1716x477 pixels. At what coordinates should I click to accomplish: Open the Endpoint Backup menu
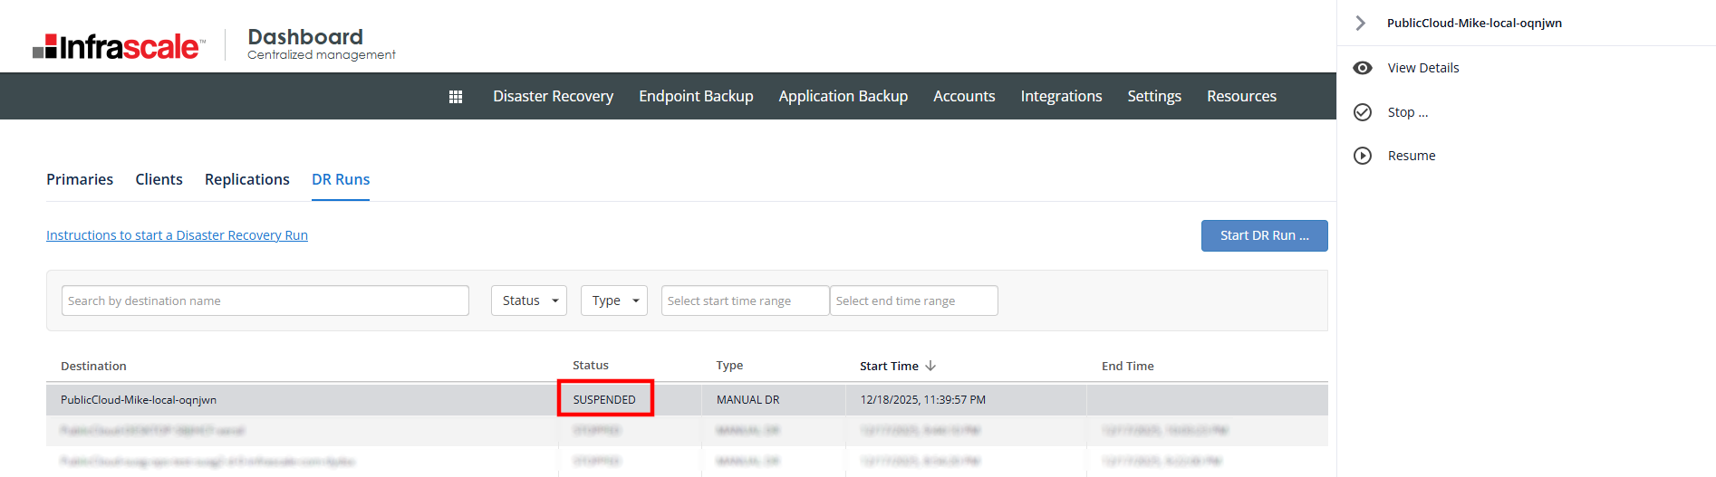pyautogui.click(x=696, y=96)
